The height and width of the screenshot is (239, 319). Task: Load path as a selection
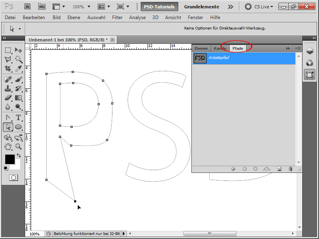tap(255, 169)
